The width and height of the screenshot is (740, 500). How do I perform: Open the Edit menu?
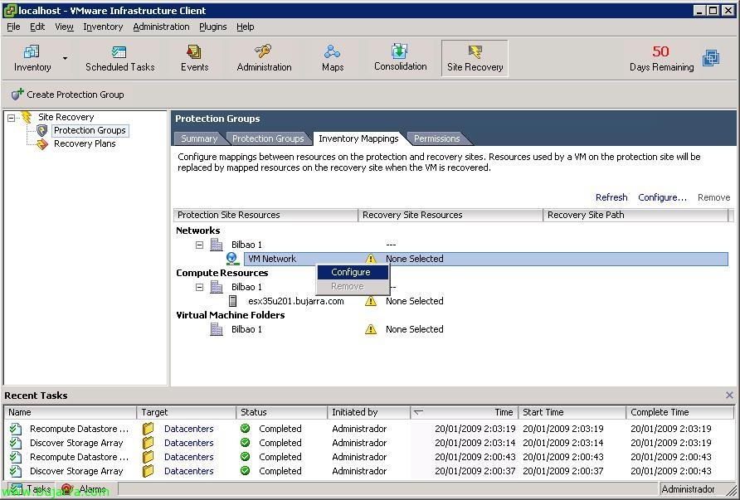(37, 27)
